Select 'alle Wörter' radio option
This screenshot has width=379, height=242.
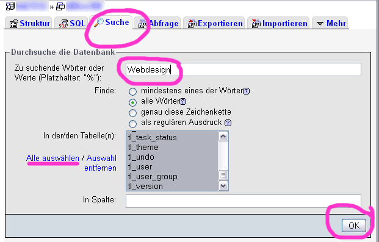point(132,102)
